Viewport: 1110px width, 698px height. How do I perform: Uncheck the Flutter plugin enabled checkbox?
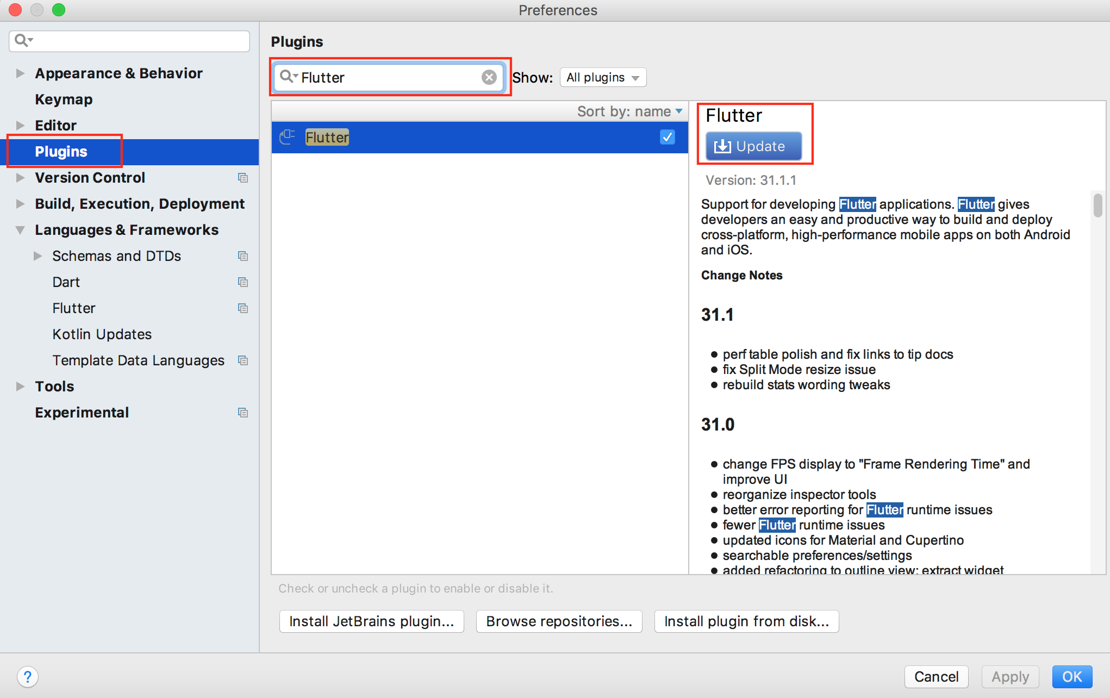click(x=667, y=137)
